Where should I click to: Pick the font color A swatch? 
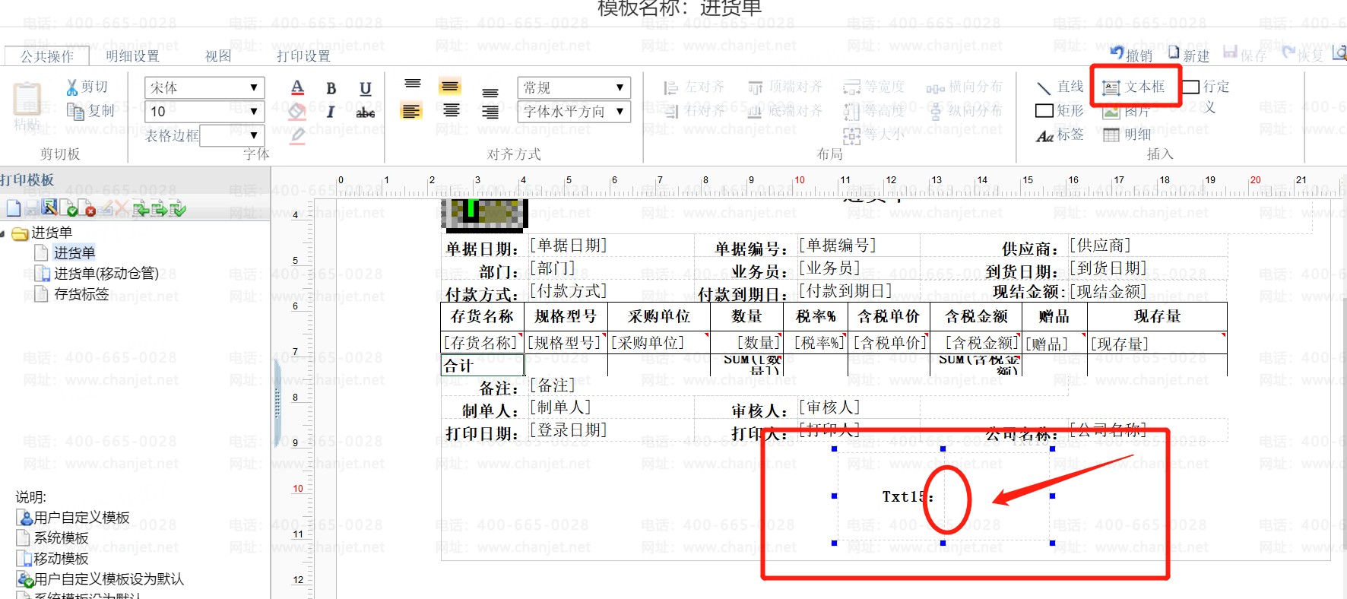click(x=297, y=88)
